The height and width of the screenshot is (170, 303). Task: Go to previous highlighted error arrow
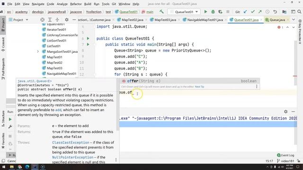(287, 27)
